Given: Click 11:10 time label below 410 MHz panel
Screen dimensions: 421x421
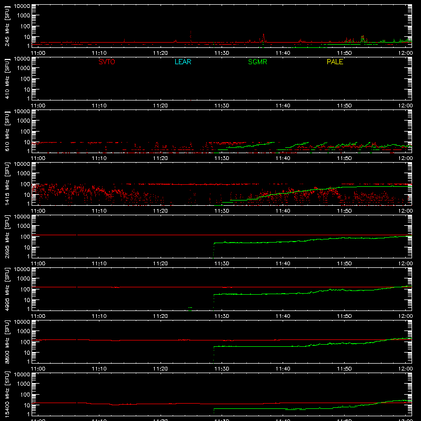Looking at the screenshot, I should point(99,106).
